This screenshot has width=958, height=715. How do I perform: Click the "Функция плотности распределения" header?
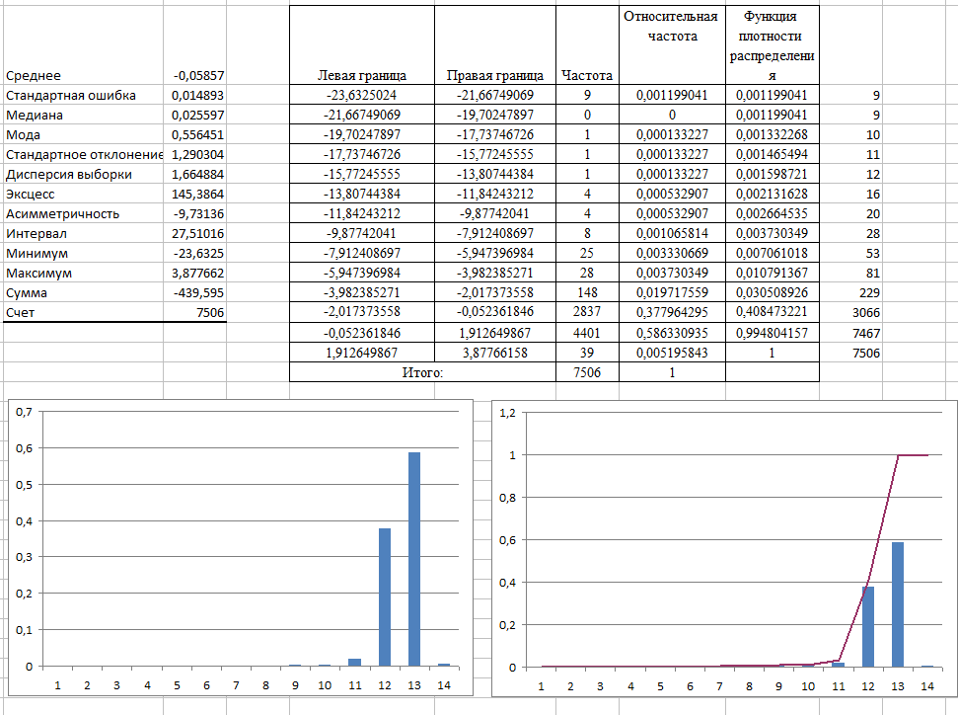pyautogui.click(x=772, y=45)
